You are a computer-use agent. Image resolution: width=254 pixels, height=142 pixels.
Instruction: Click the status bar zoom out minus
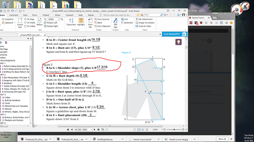pos(165,130)
